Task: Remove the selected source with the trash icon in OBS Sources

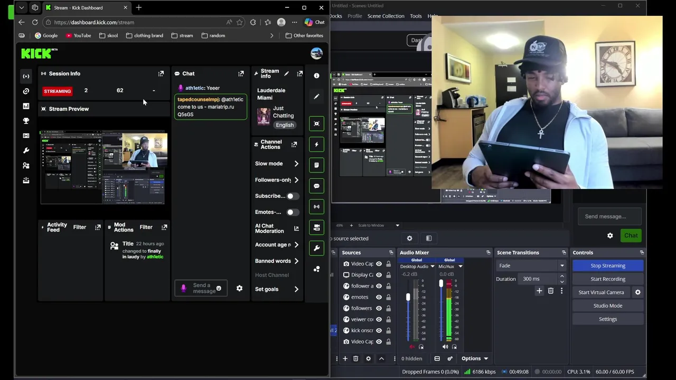Action: tap(355, 358)
